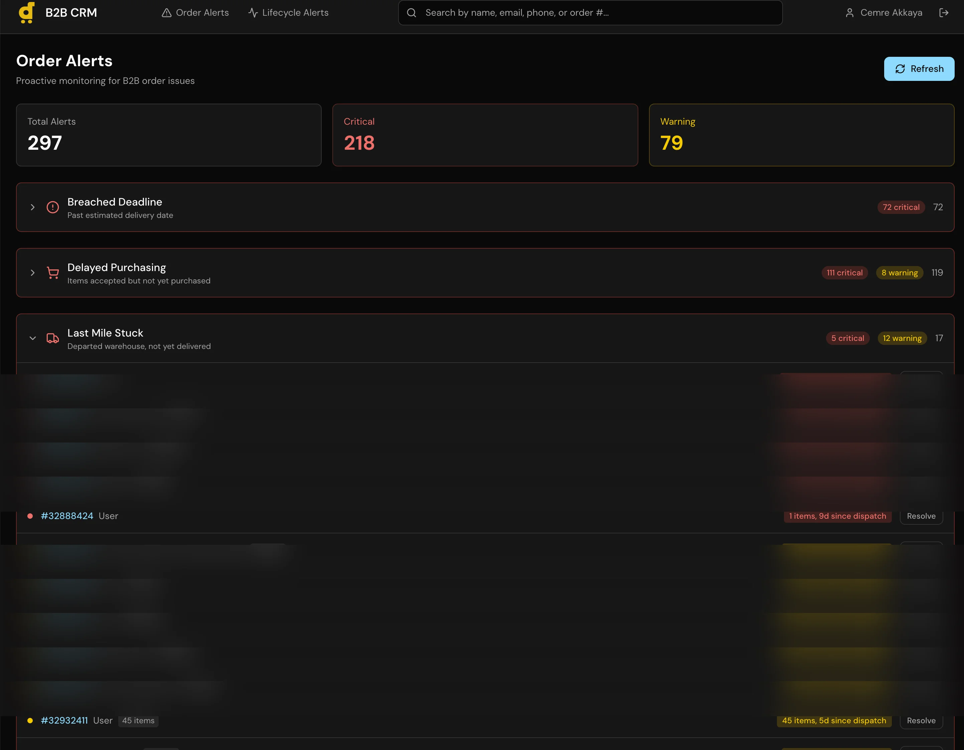Expand the Delayed Purchasing section
964x750 pixels.
32,272
